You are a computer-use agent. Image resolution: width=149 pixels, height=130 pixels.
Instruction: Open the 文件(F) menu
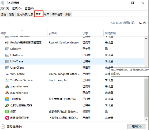tap(5, 9)
